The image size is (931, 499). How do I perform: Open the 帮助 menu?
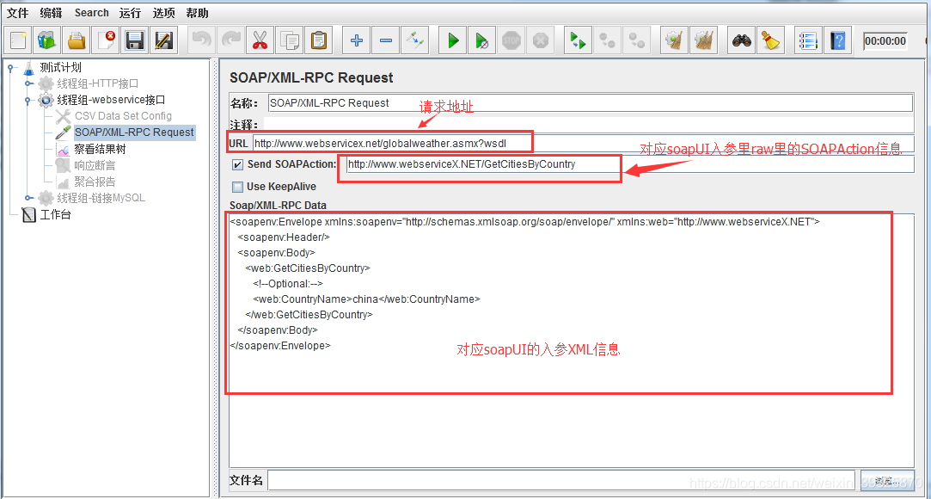point(197,12)
